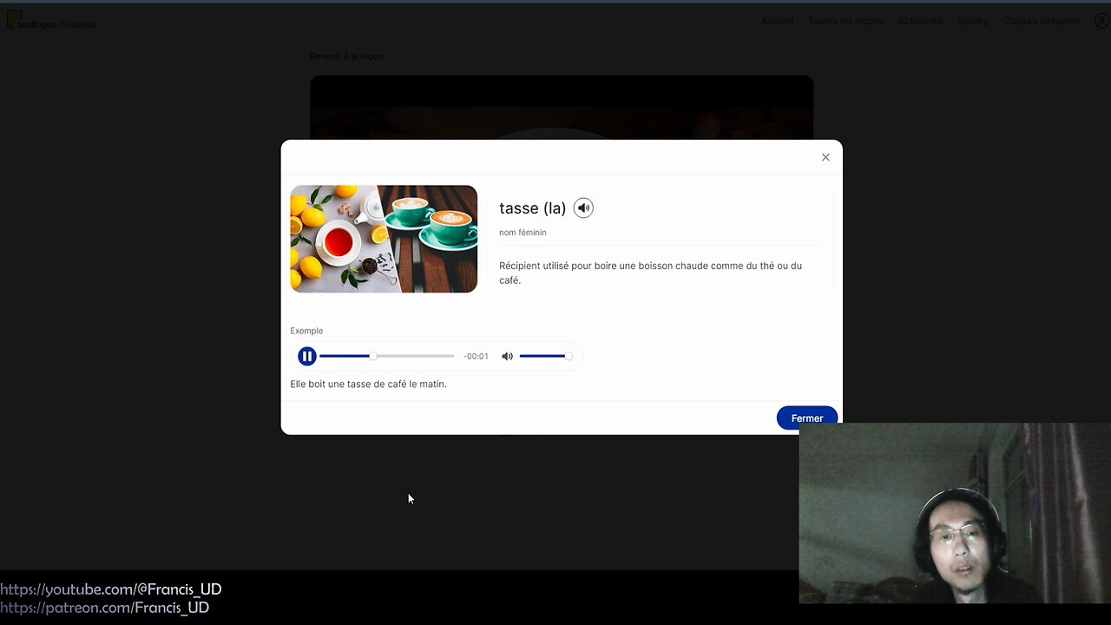Image resolution: width=1111 pixels, height=625 pixels.
Task: Play the pronunciation of "tasse (la)"
Action: pyautogui.click(x=583, y=207)
